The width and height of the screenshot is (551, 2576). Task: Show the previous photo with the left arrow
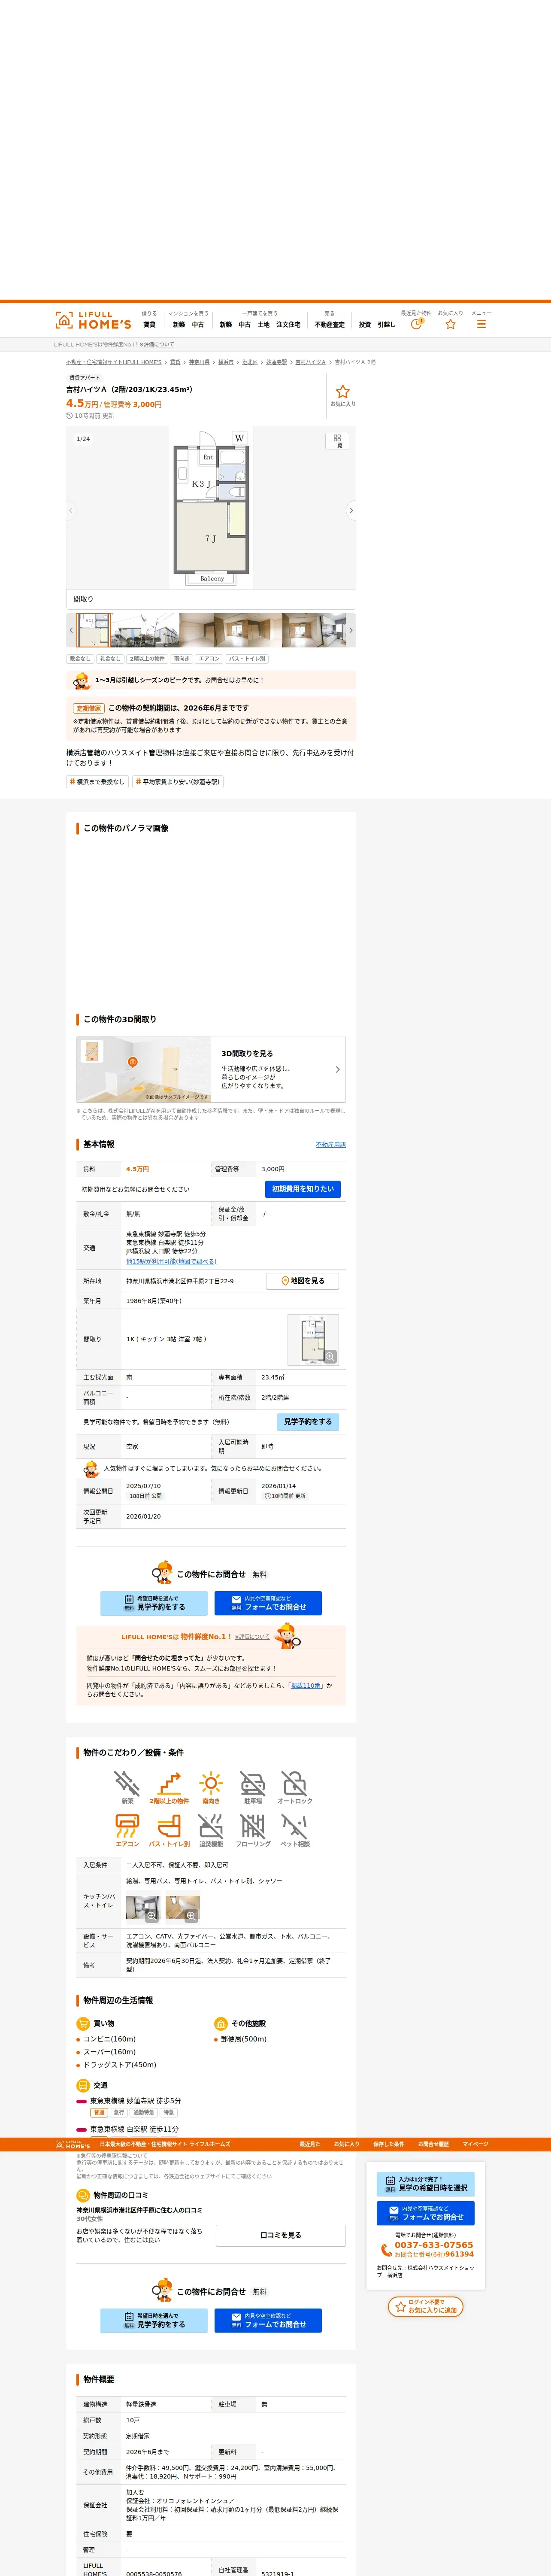click(71, 510)
